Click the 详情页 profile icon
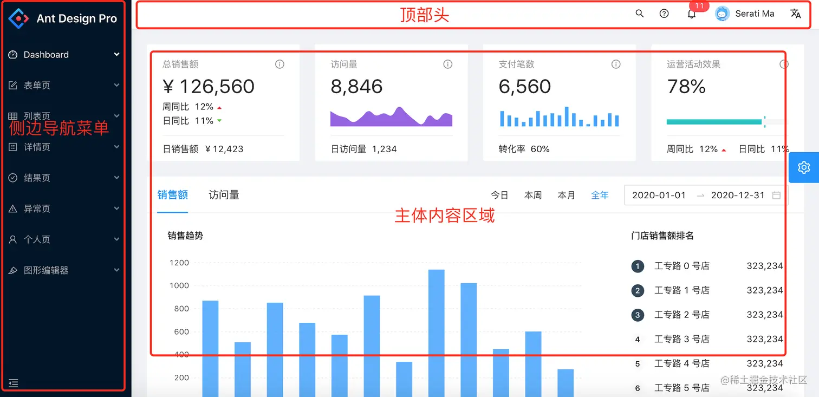The height and width of the screenshot is (397, 819). (x=13, y=147)
